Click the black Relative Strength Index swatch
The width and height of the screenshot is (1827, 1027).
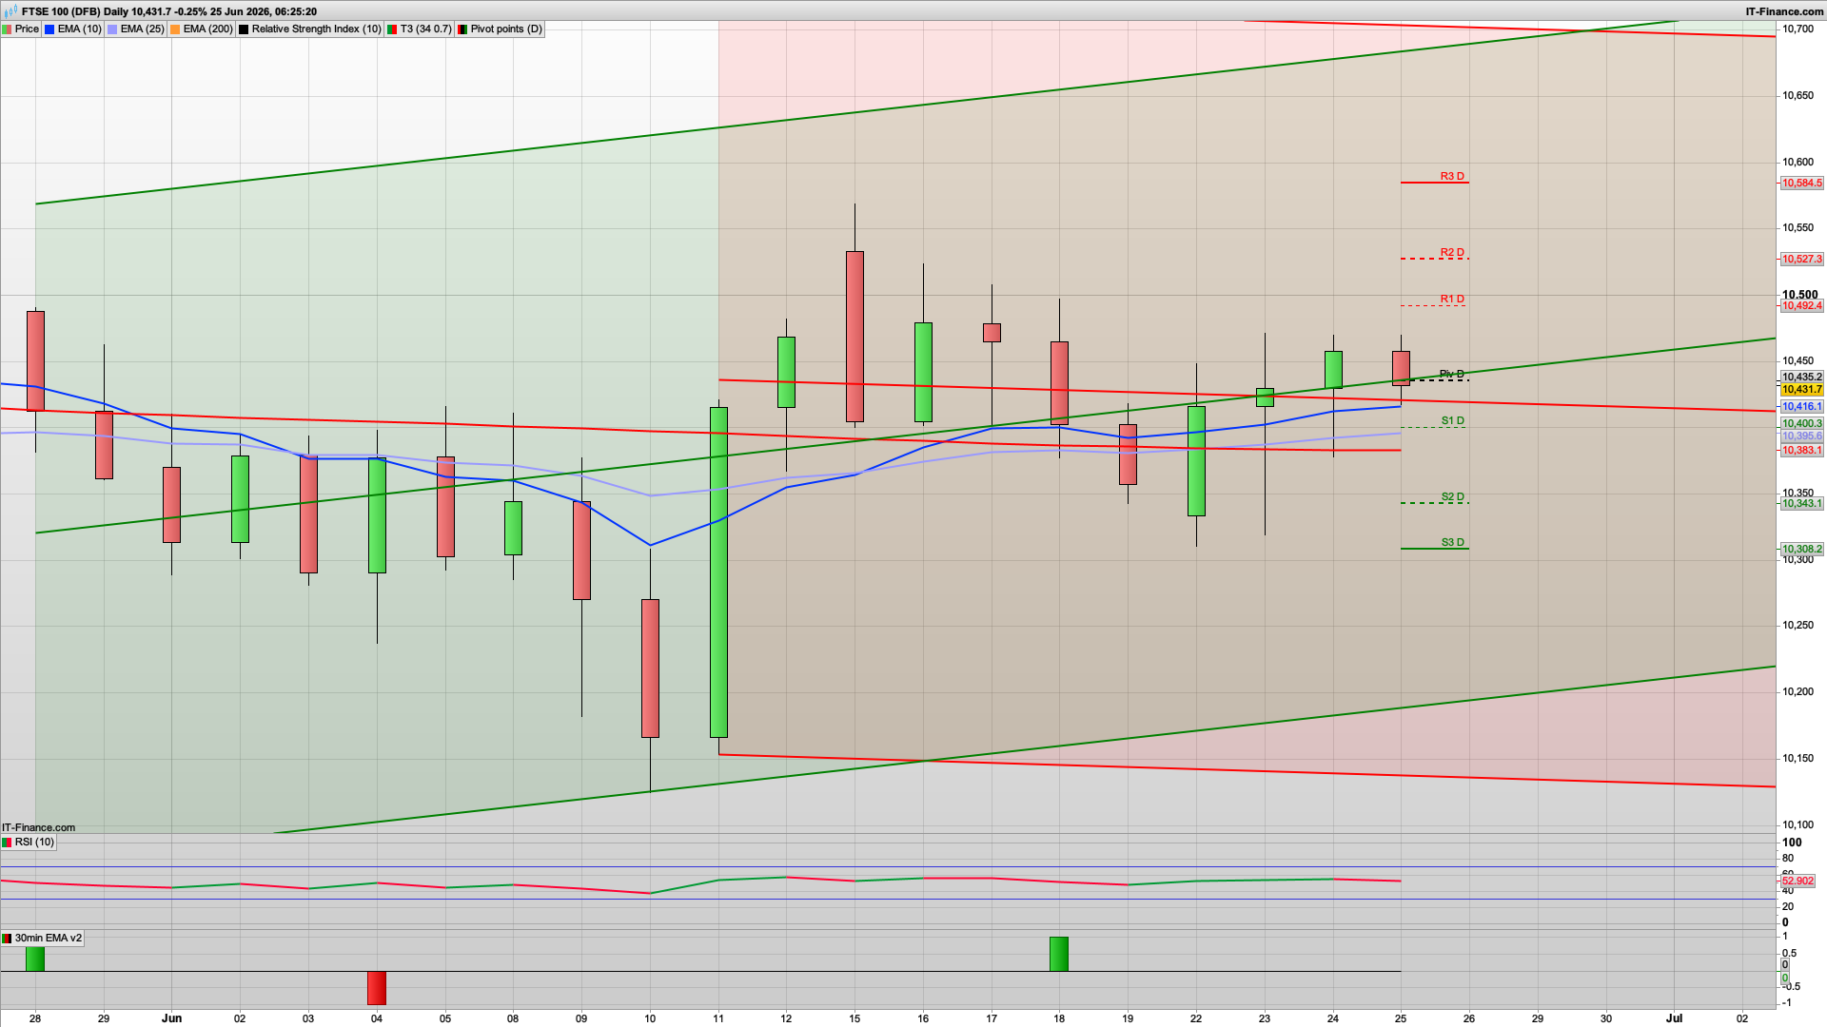pos(244,29)
